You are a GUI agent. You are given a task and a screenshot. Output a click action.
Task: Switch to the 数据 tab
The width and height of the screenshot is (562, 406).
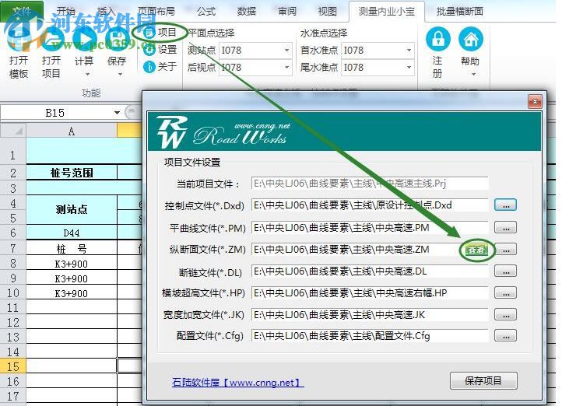[x=247, y=11]
